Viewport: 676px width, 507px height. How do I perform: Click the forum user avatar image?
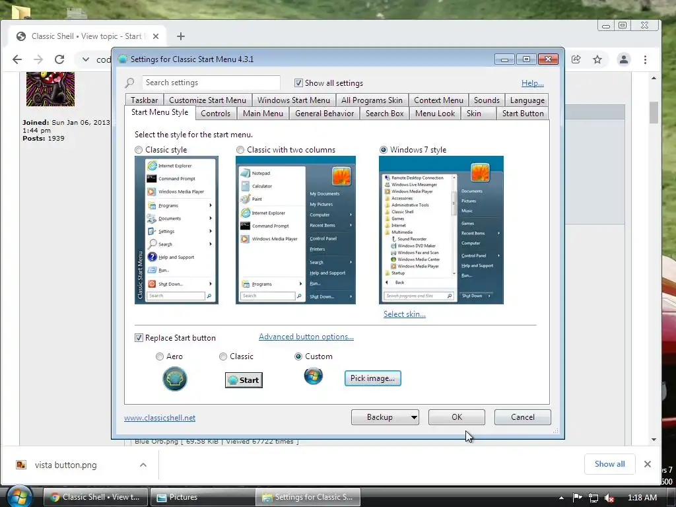50,89
